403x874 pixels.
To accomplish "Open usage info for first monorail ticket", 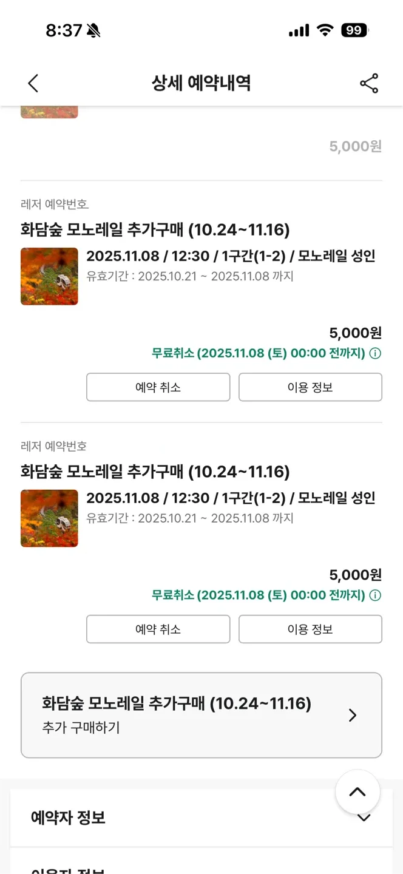I will [310, 387].
